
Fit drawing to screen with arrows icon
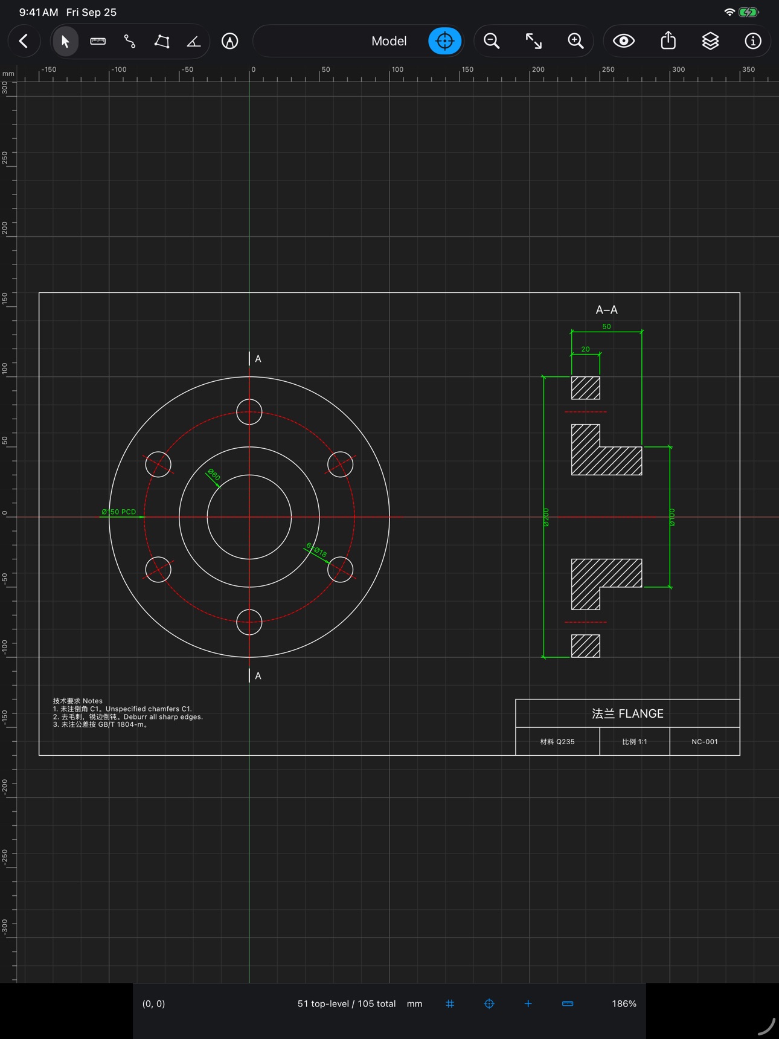pyautogui.click(x=534, y=41)
